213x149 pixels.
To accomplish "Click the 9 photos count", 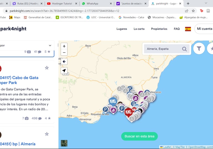I will 27,52.
